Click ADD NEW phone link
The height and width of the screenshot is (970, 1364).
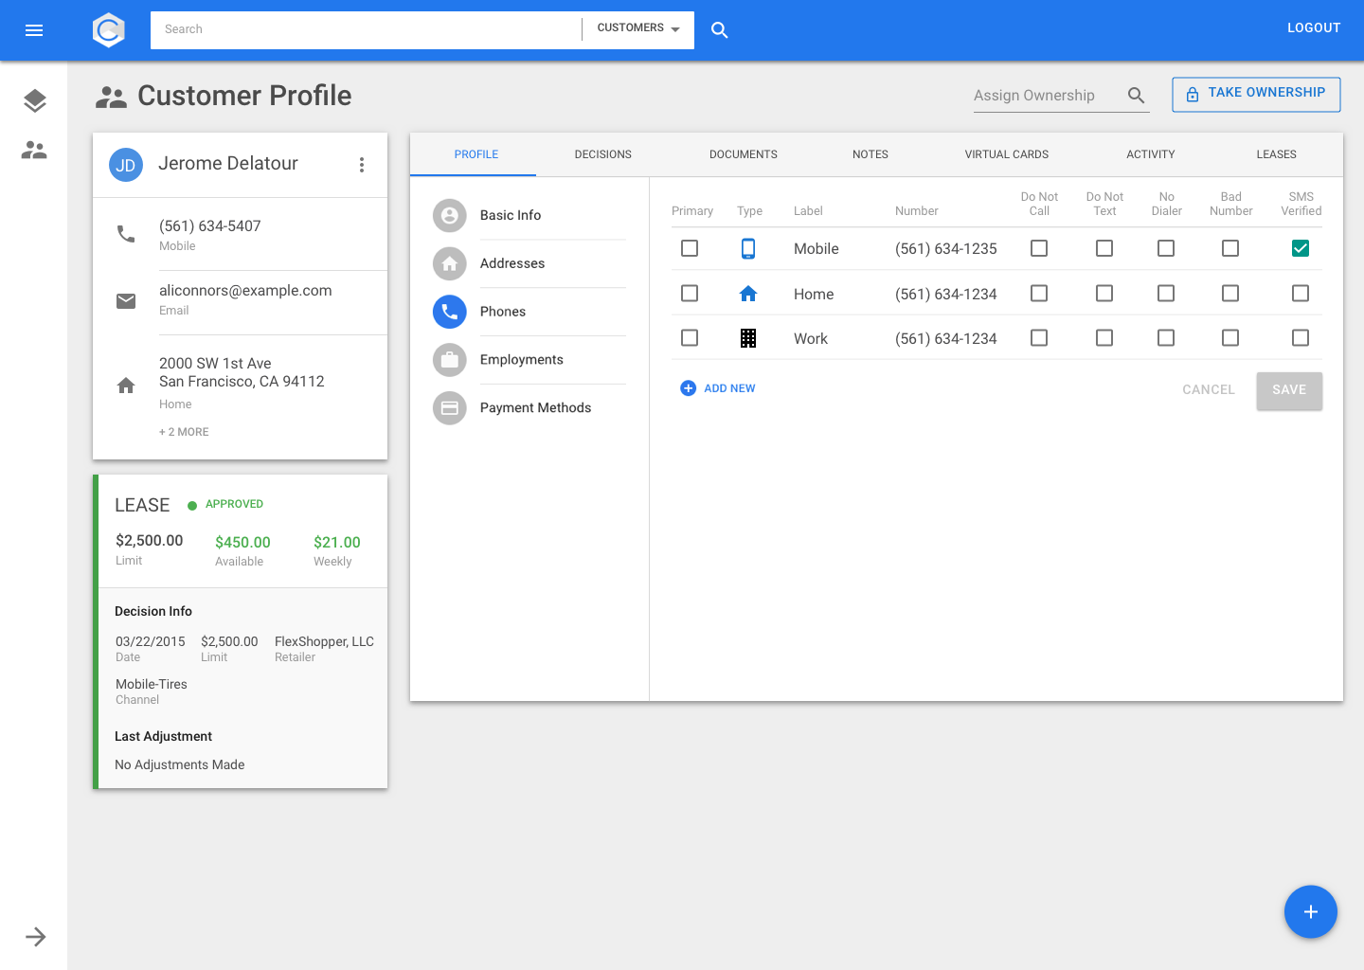click(718, 388)
